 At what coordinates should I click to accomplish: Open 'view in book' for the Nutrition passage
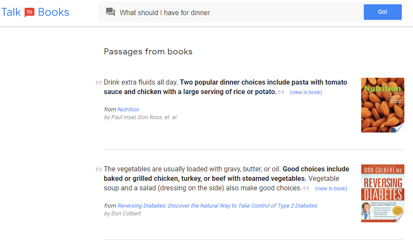306,92
